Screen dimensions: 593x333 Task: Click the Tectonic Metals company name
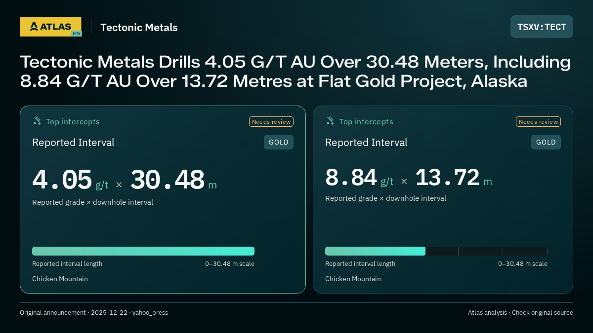139,27
